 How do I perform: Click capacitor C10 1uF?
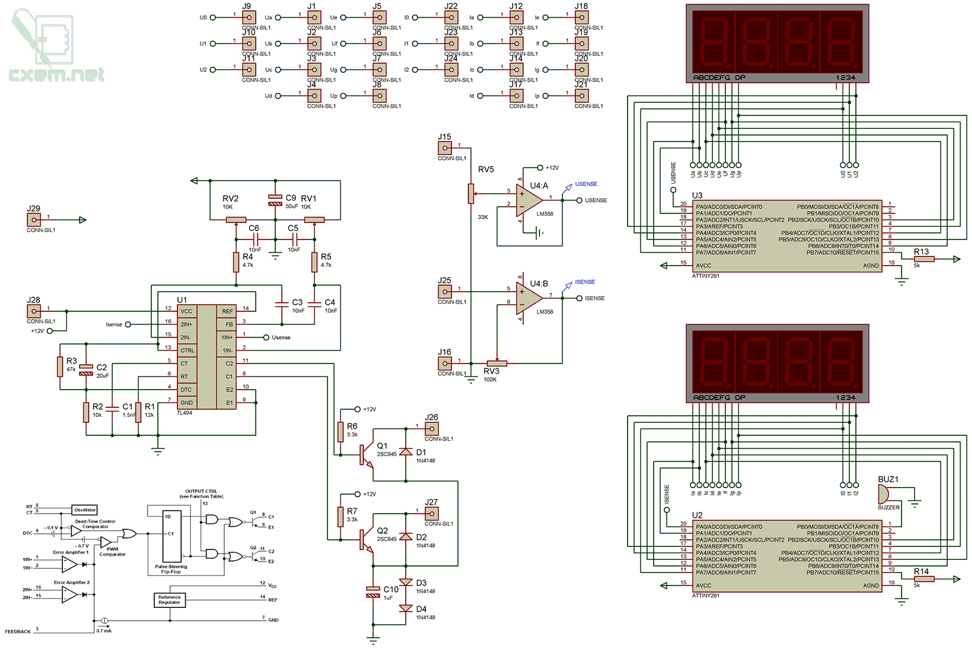point(373,592)
